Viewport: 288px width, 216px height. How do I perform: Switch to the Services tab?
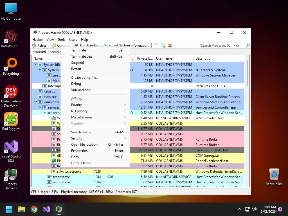click(x=55, y=52)
